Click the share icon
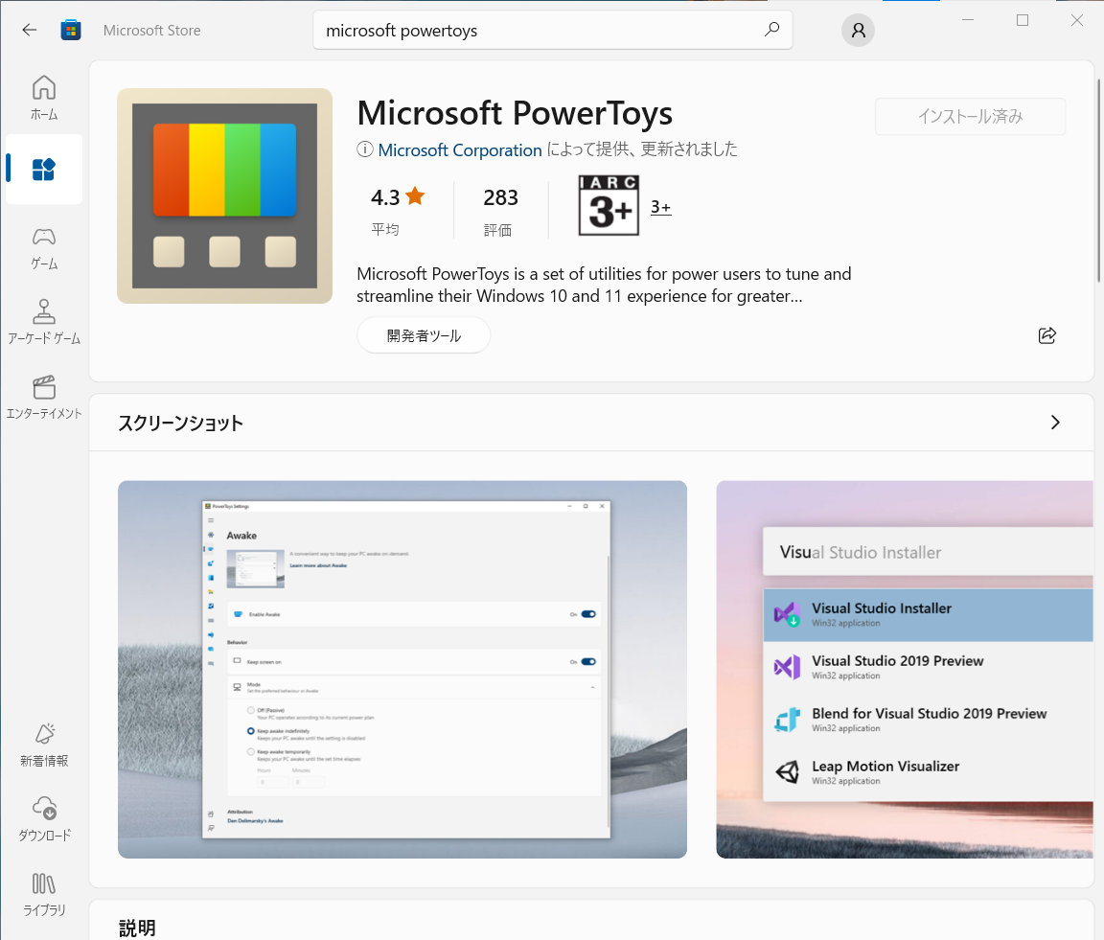This screenshot has width=1104, height=940. [1046, 335]
